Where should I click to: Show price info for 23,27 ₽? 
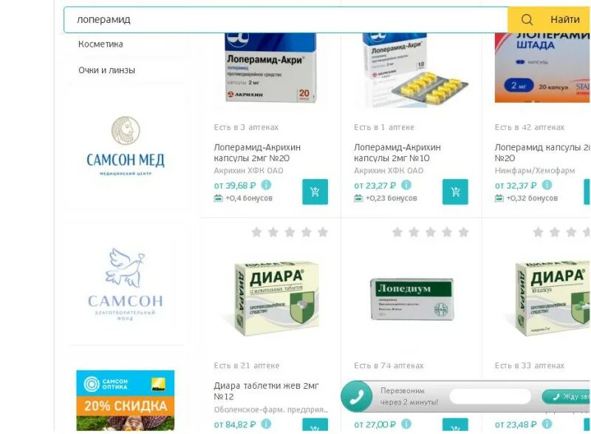406,185
